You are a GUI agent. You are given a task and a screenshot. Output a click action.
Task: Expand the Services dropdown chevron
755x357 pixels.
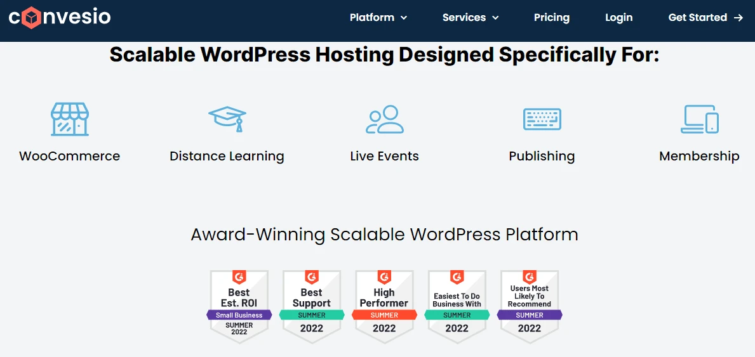pos(495,18)
